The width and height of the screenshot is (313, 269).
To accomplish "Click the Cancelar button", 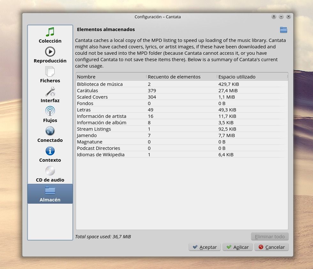I will (271, 247).
